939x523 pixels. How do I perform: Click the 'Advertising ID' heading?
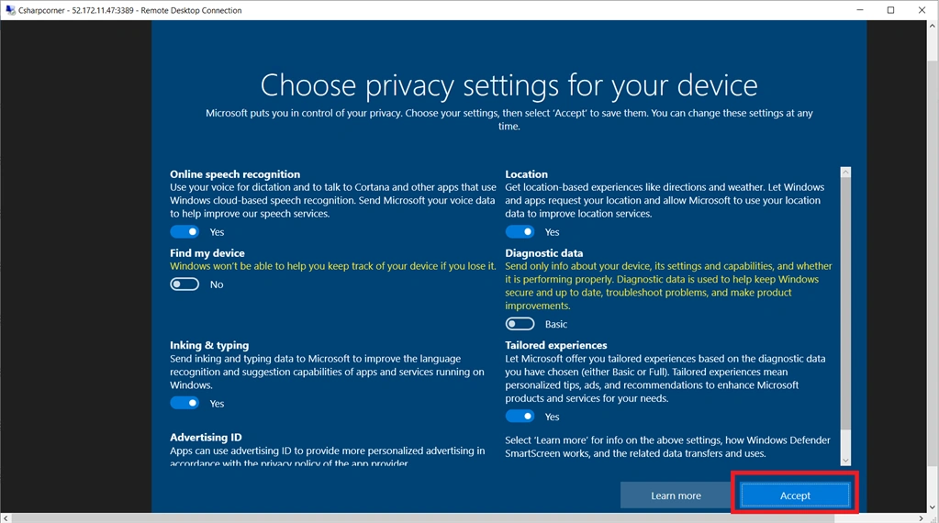point(206,438)
